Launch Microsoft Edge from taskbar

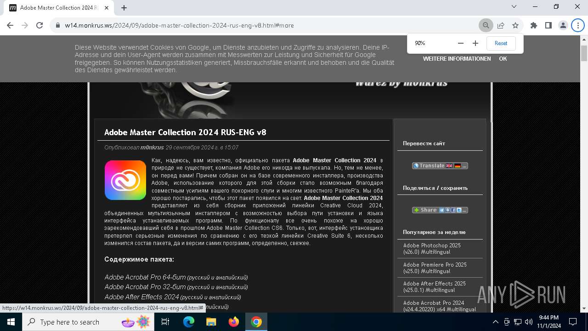[189, 322]
